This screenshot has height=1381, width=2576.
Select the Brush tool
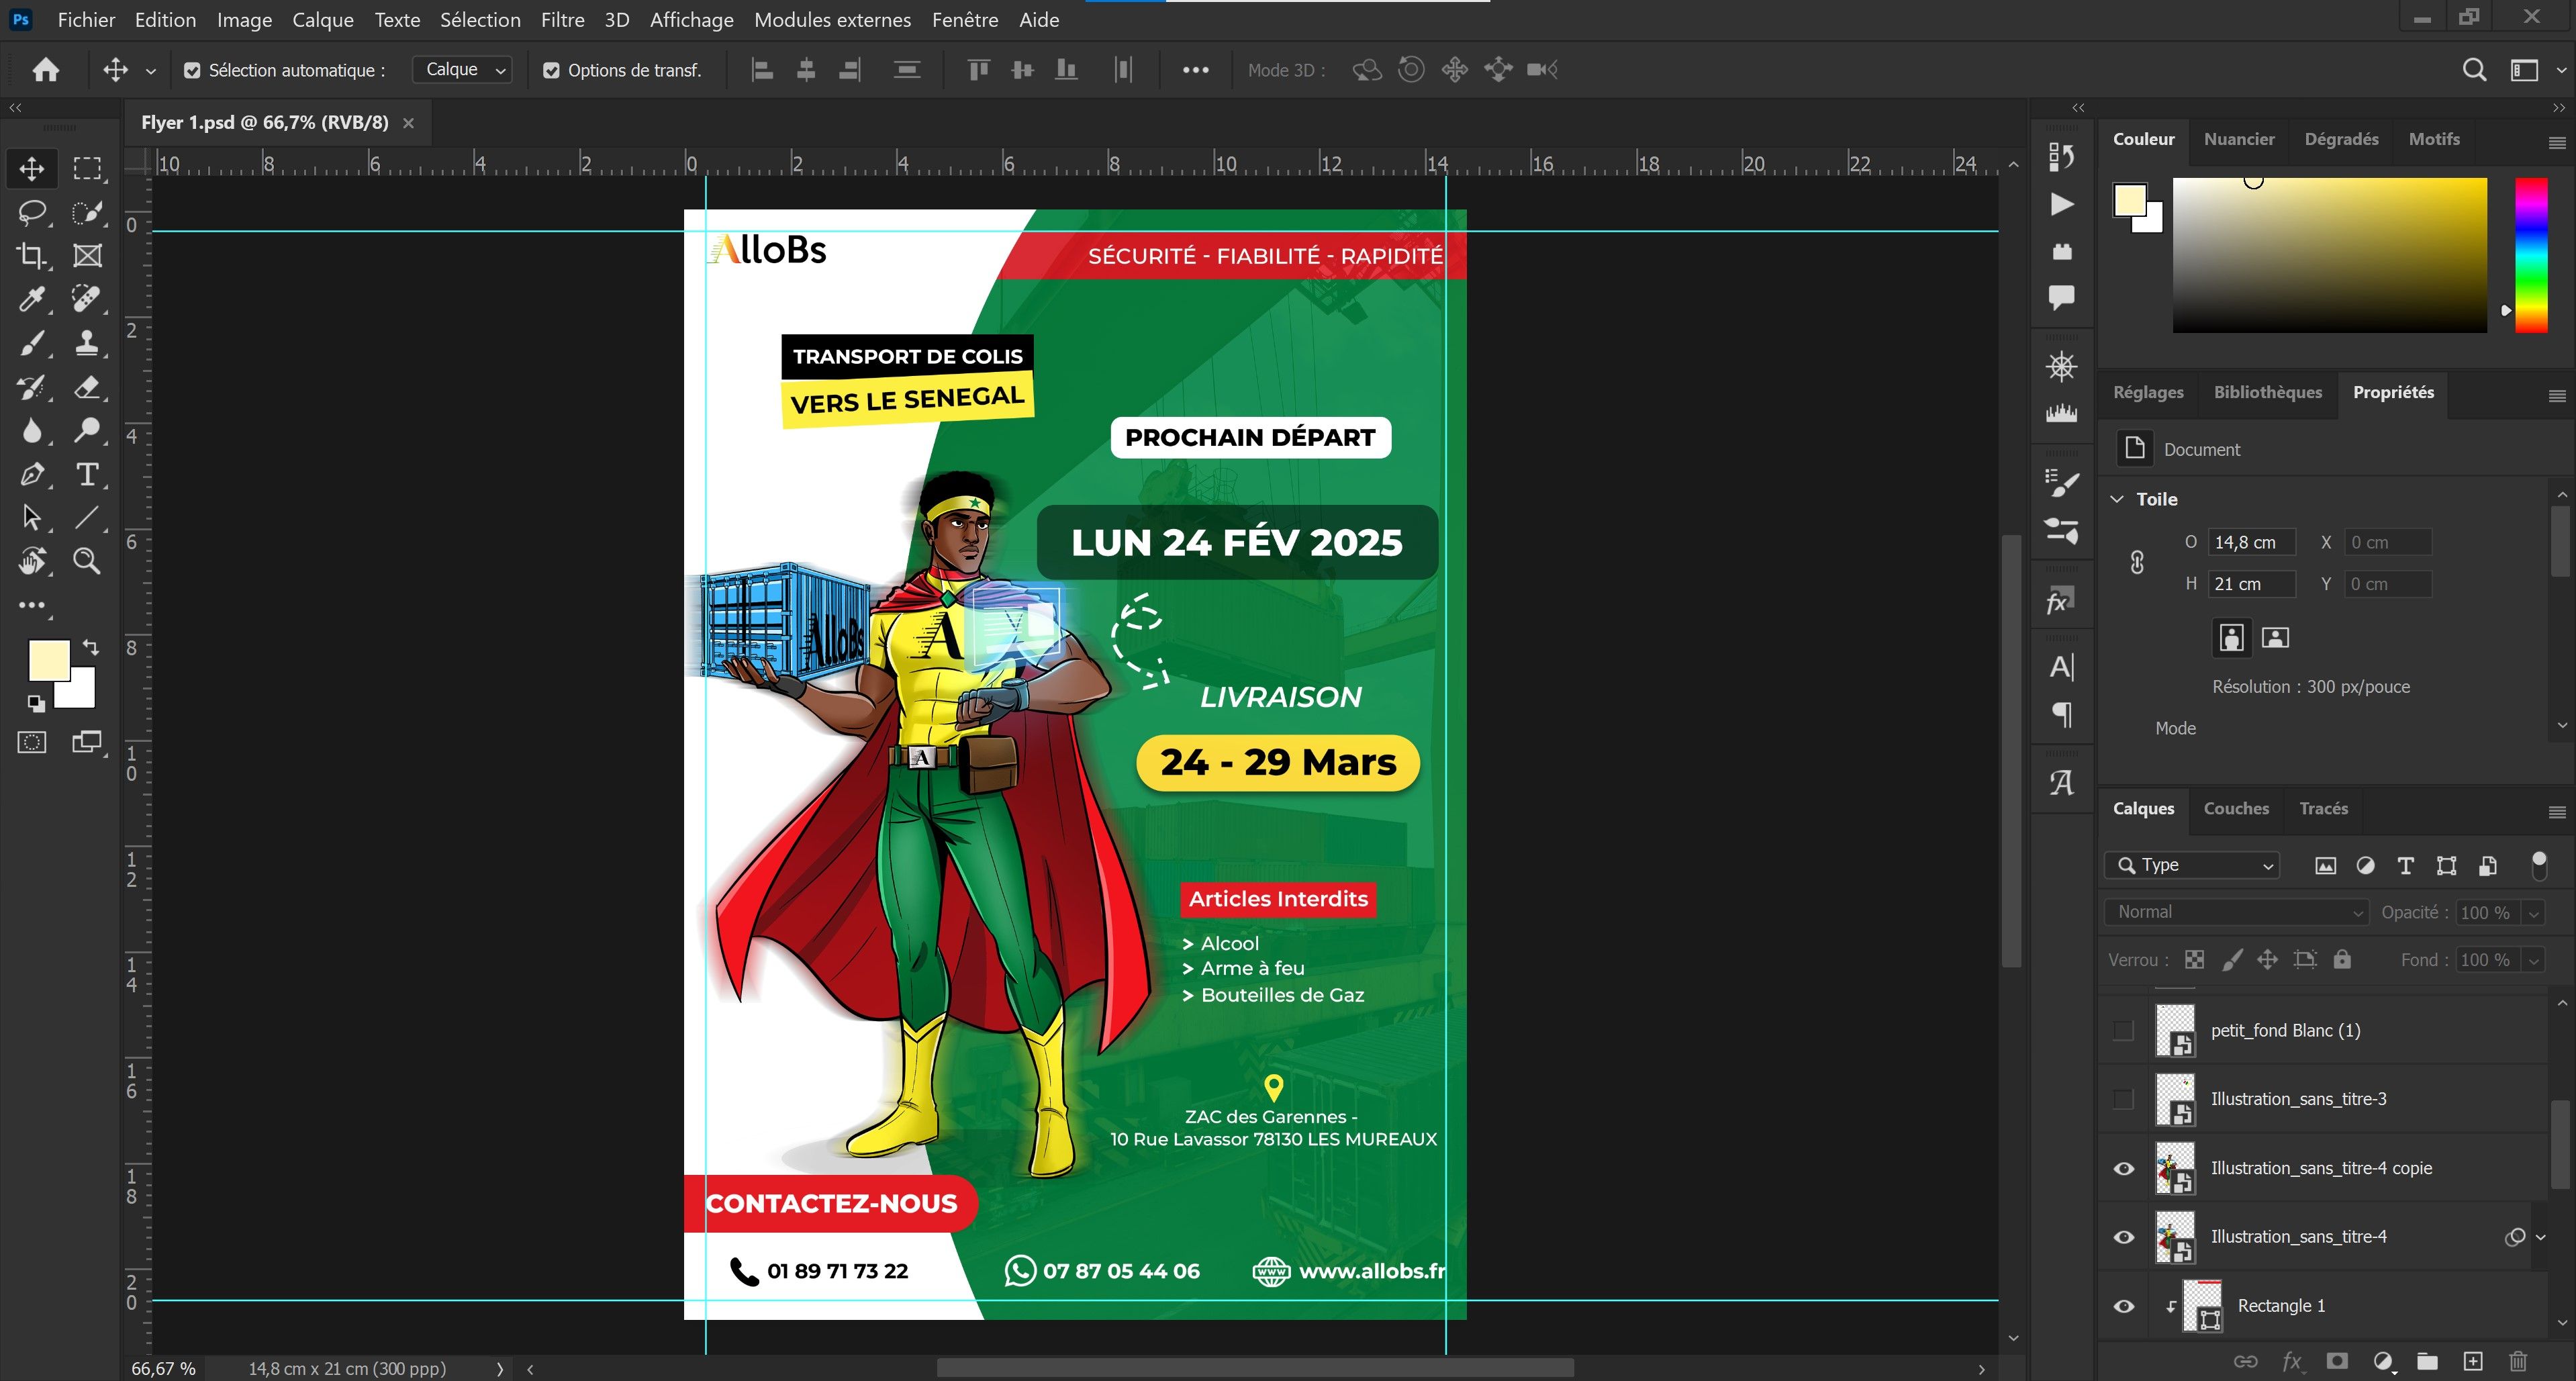(x=32, y=343)
